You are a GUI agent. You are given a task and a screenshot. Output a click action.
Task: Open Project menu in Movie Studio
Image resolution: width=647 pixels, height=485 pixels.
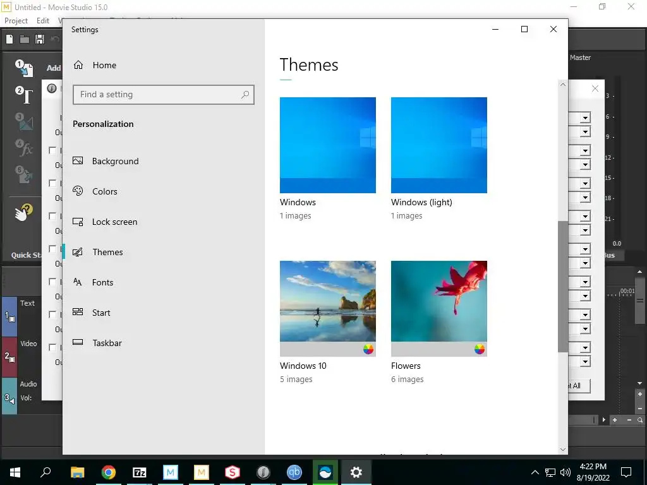tap(16, 21)
